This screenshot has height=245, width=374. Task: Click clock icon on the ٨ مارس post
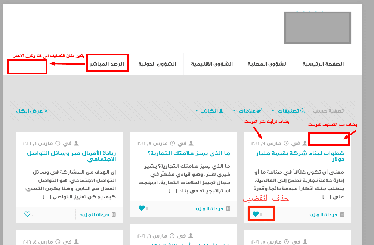point(172,143)
